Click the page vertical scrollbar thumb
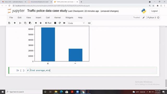Image resolution: width=167 pixels, height=94 pixels. click(166, 83)
